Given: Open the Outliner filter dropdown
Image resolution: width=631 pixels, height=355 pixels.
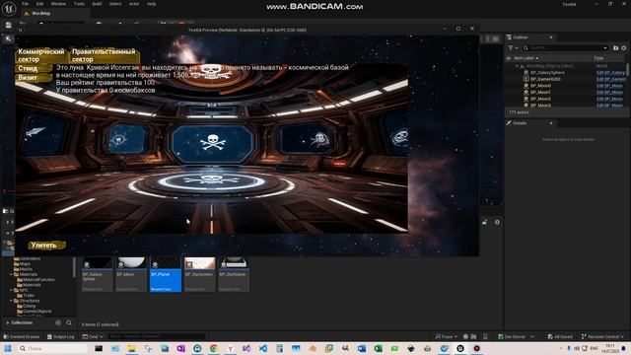Looking at the screenshot, I should tap(513, 48).
